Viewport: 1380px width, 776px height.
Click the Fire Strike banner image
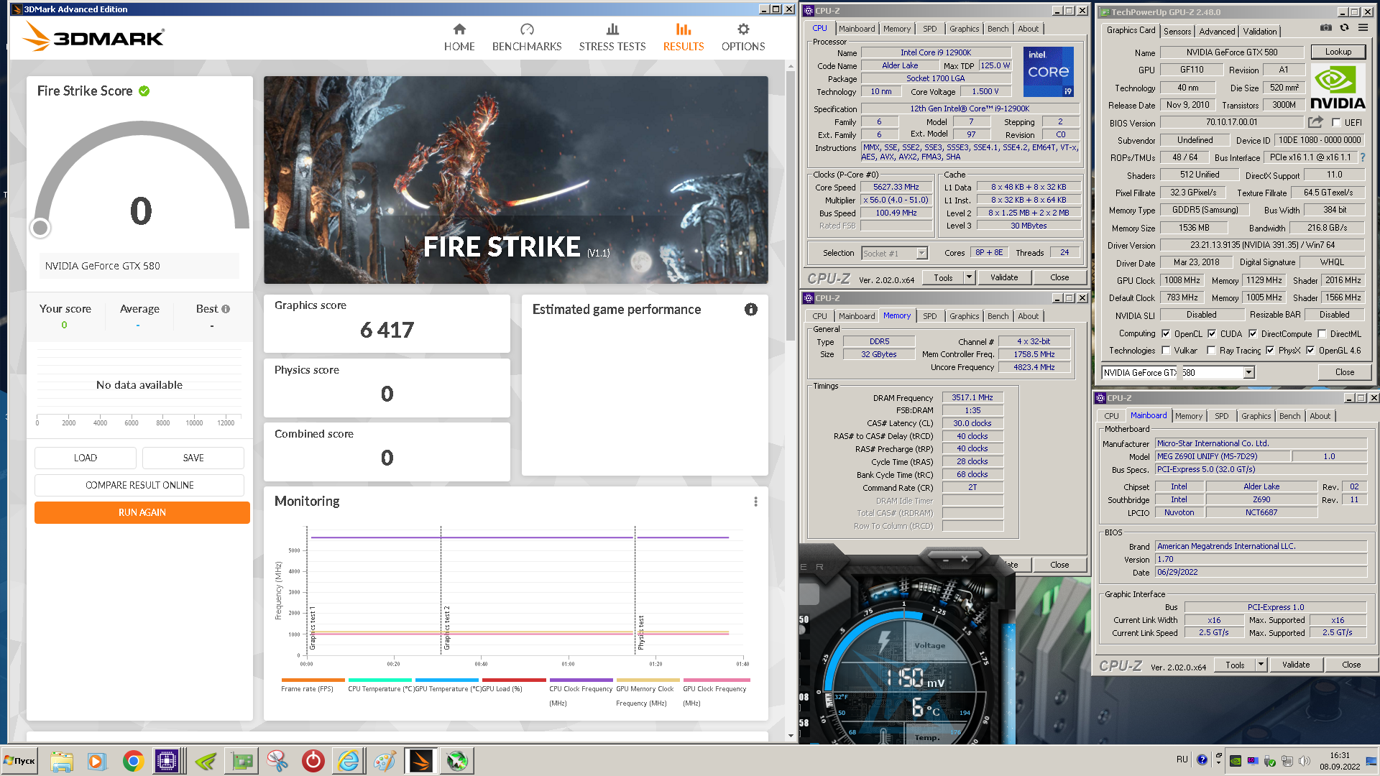pos(515,180)
